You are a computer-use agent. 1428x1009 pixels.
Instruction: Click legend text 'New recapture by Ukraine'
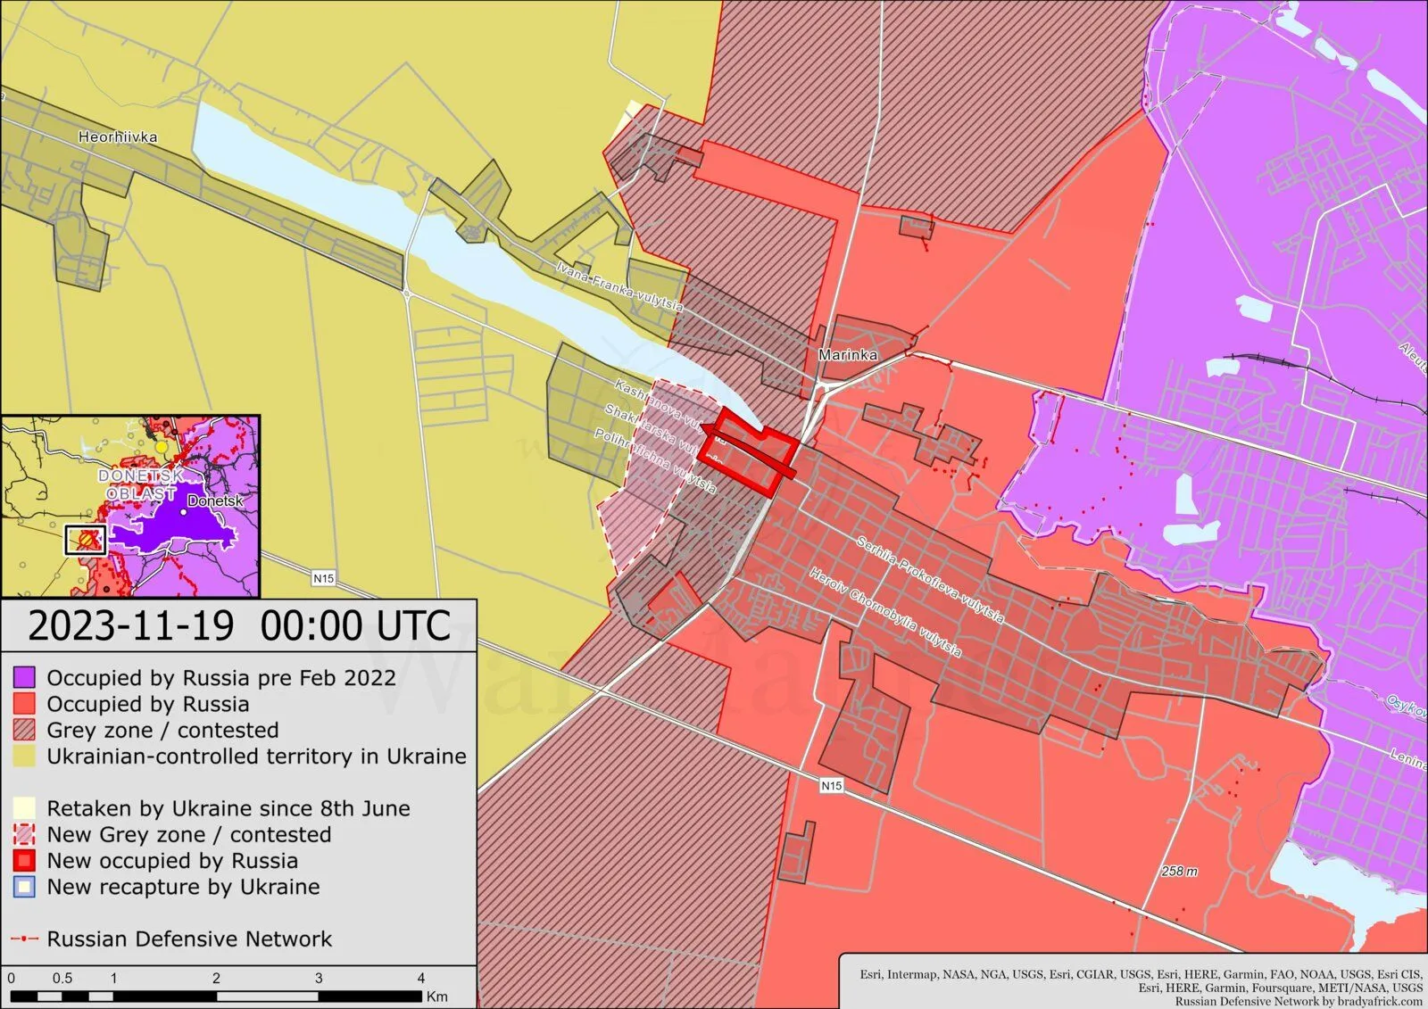click(x=183, y=887)
